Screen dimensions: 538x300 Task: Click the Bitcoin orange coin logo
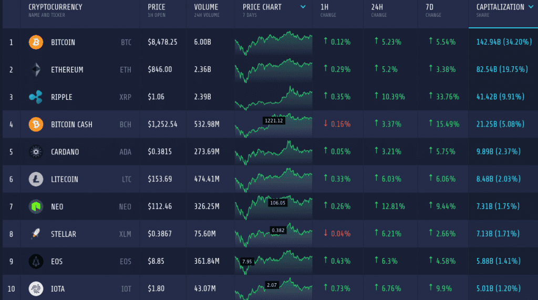36,42
